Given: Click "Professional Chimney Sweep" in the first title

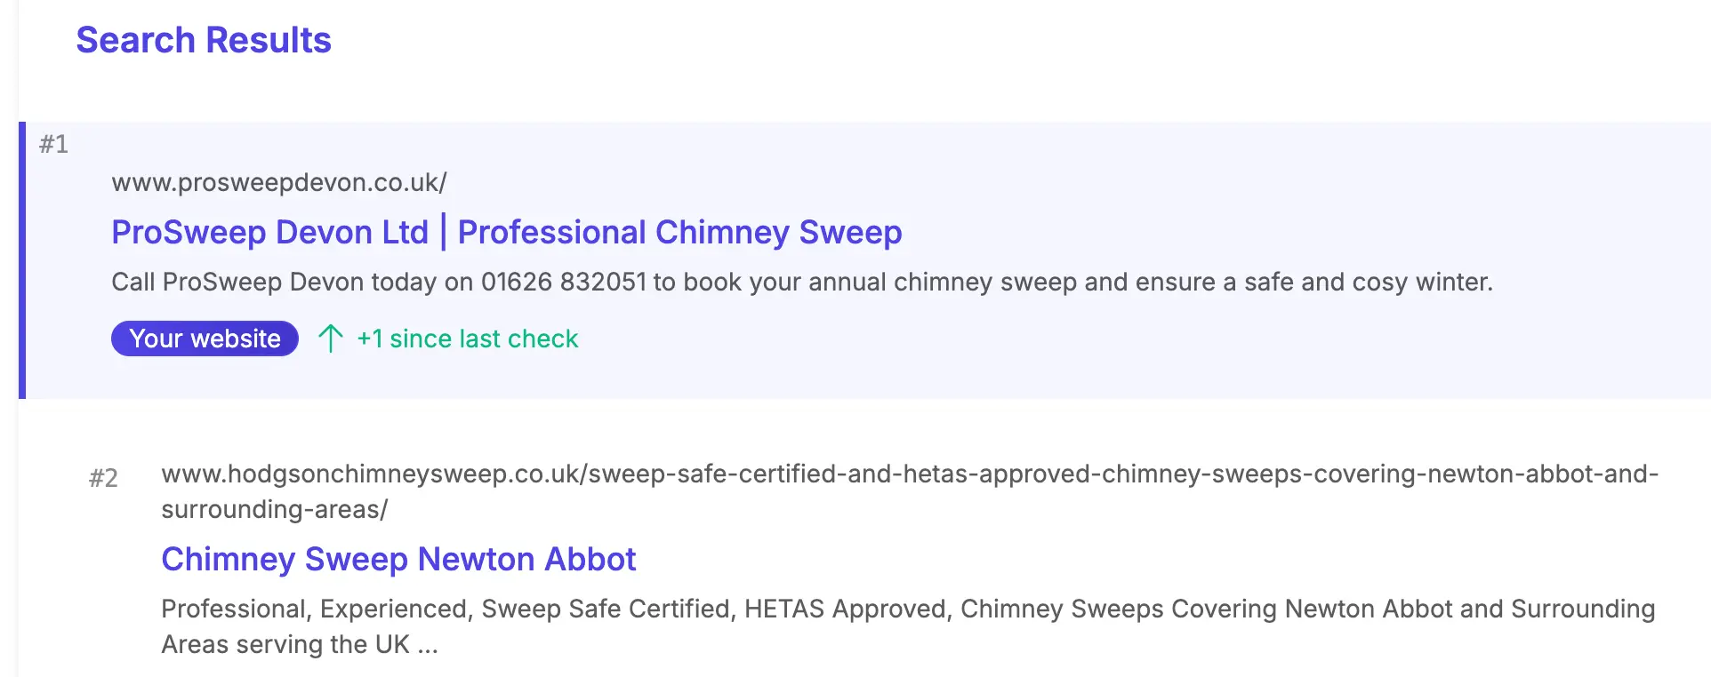Looking at the screenshot, I should pyautogui.click(x=679, y=232).
